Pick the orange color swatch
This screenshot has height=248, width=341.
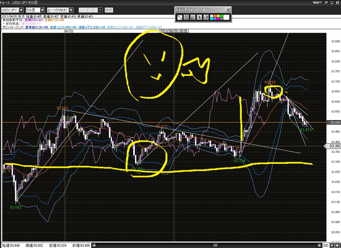point(215,16)
